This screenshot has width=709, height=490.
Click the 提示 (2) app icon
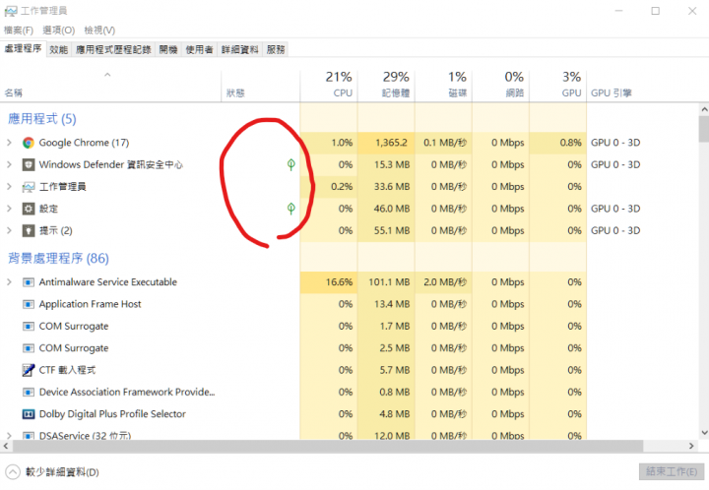coord(29,231)
